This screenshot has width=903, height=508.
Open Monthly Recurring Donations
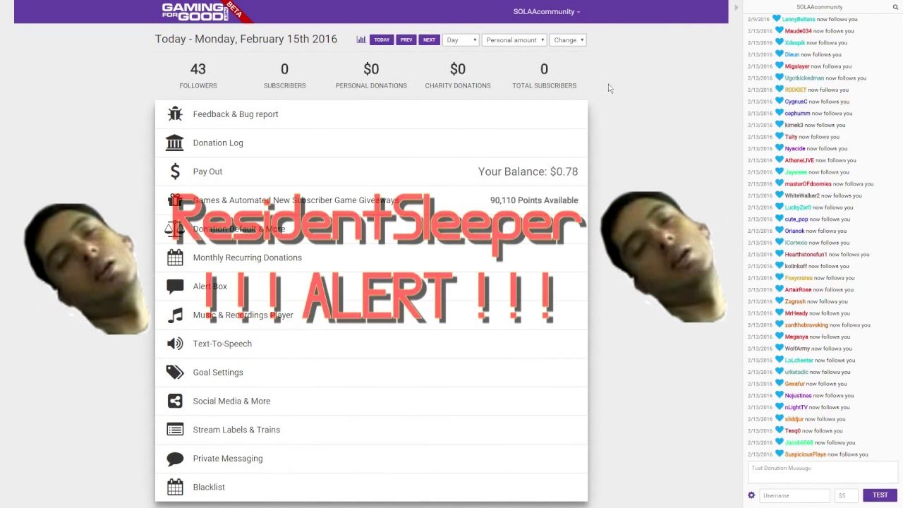tap(371, 258)
